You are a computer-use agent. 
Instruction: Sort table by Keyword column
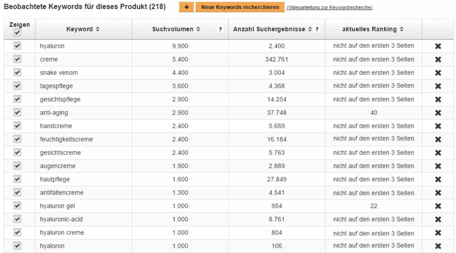(x=98, y=29)
